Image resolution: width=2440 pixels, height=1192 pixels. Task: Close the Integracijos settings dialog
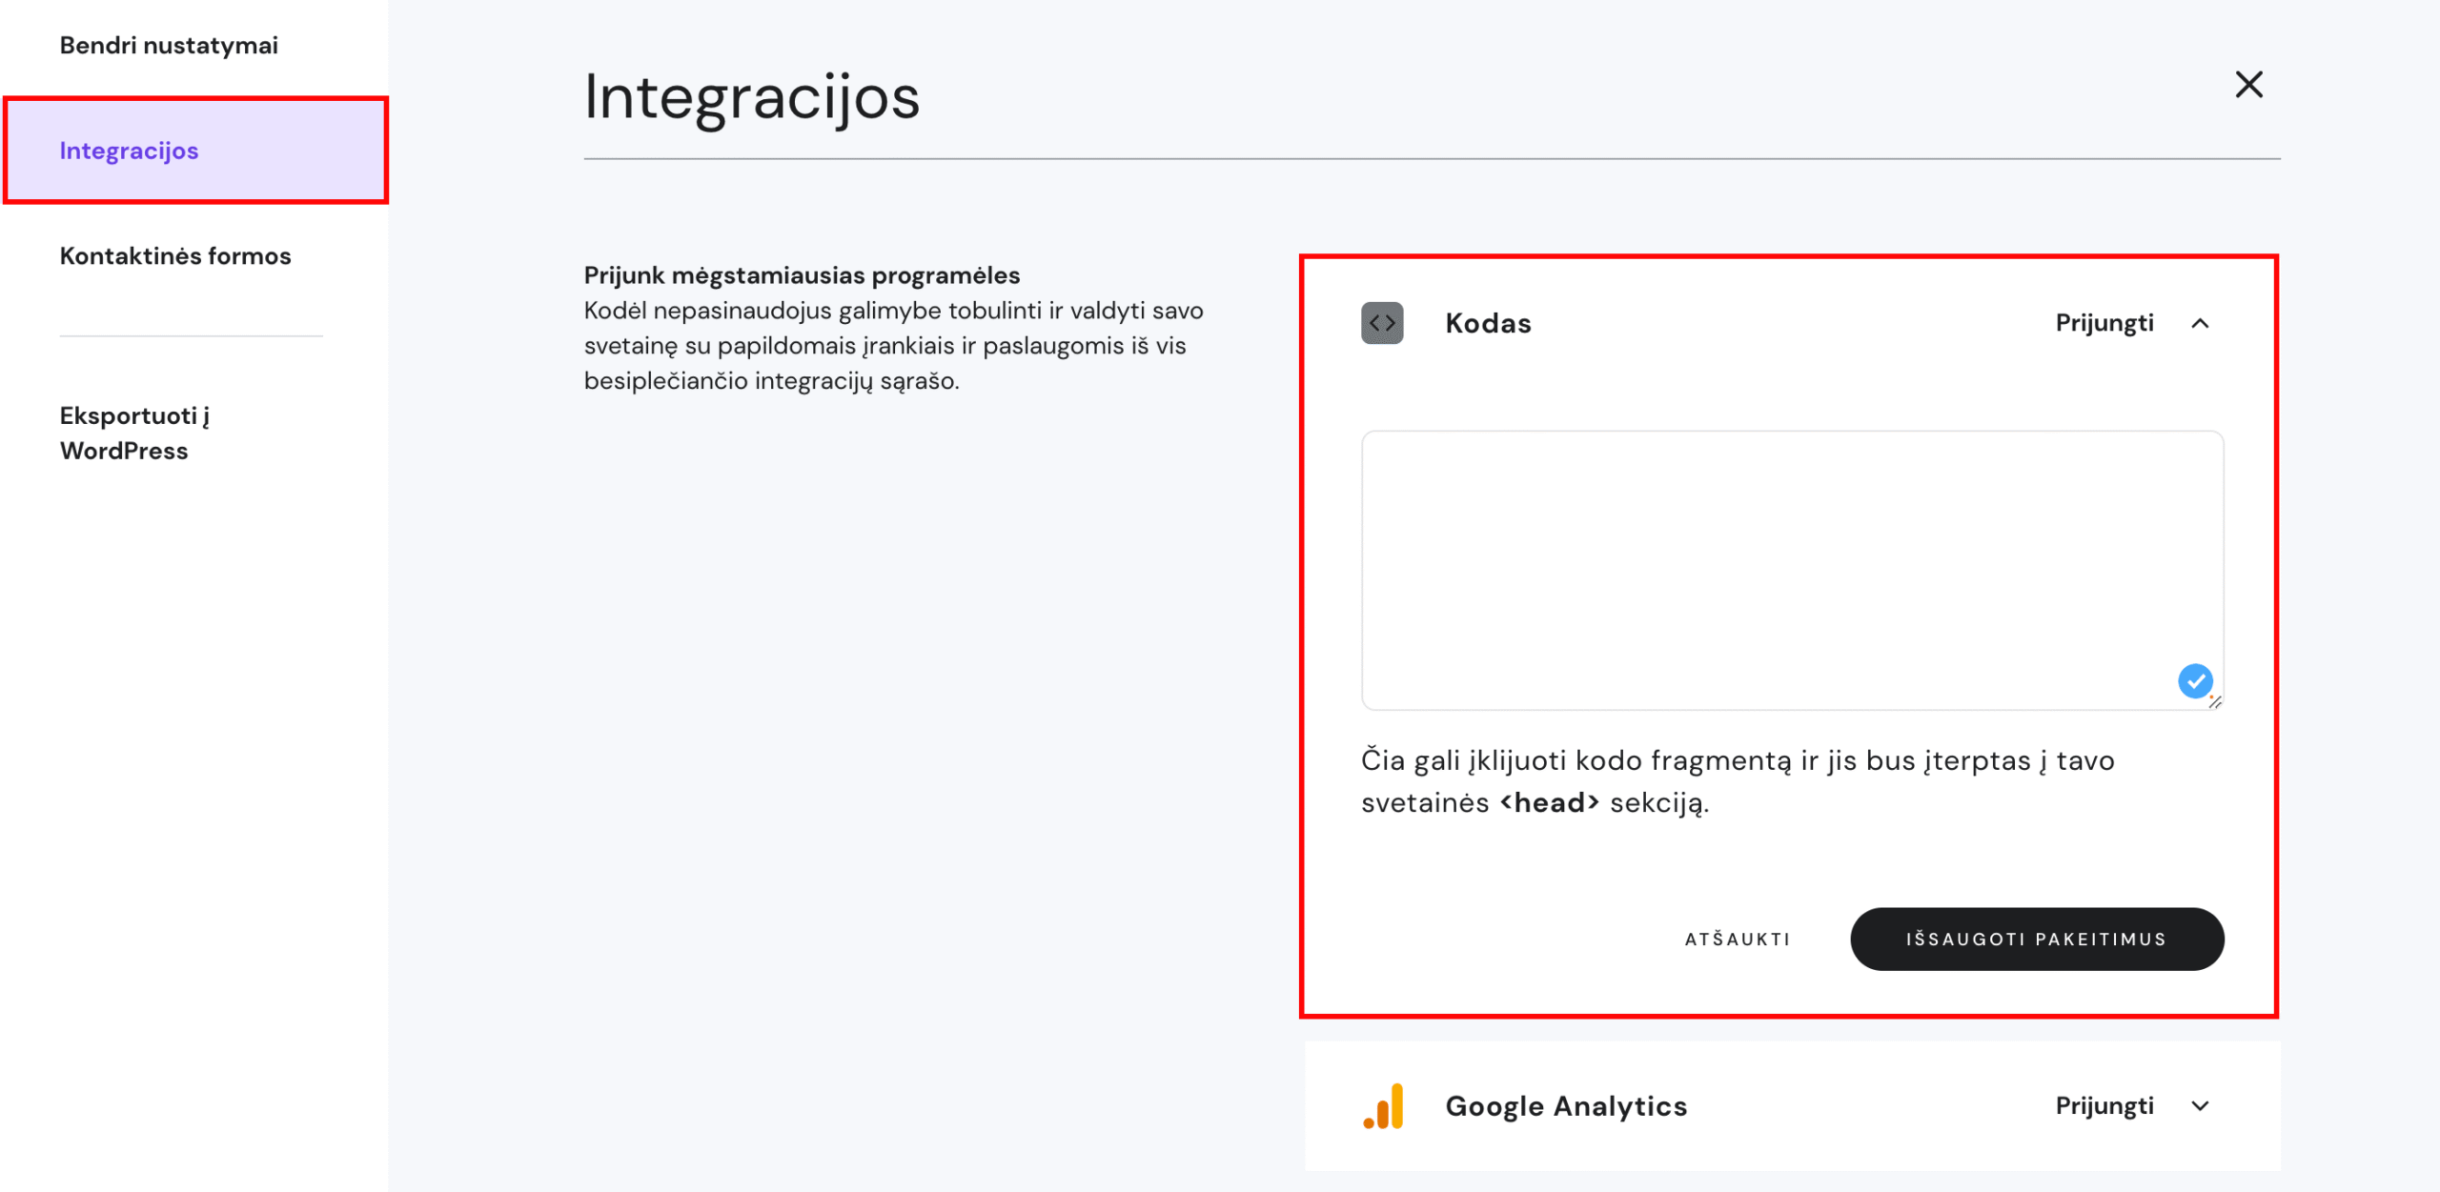coord(2249,85)
